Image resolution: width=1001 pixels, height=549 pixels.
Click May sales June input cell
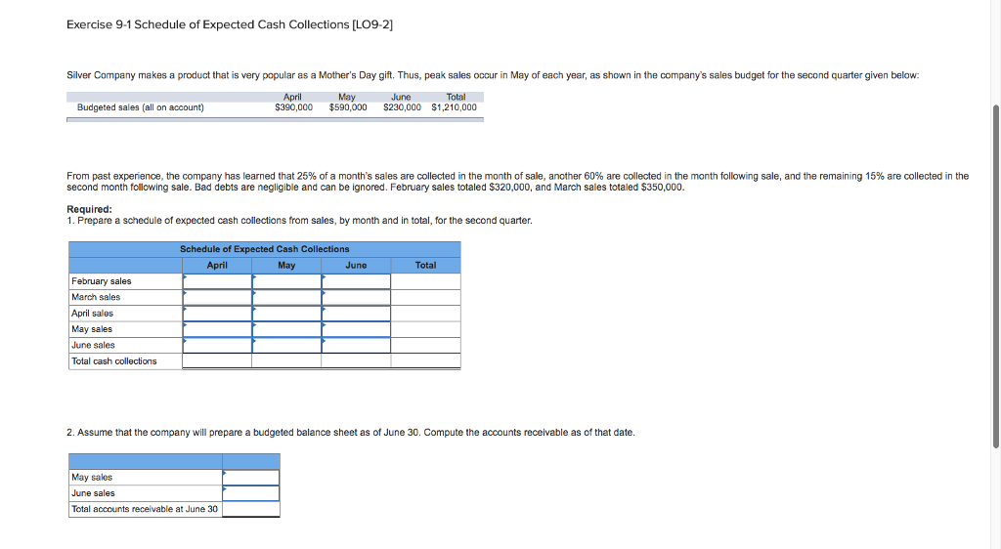pos(356,329)
